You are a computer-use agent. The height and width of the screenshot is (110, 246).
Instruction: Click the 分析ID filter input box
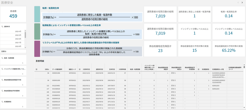tap(13, 51)
